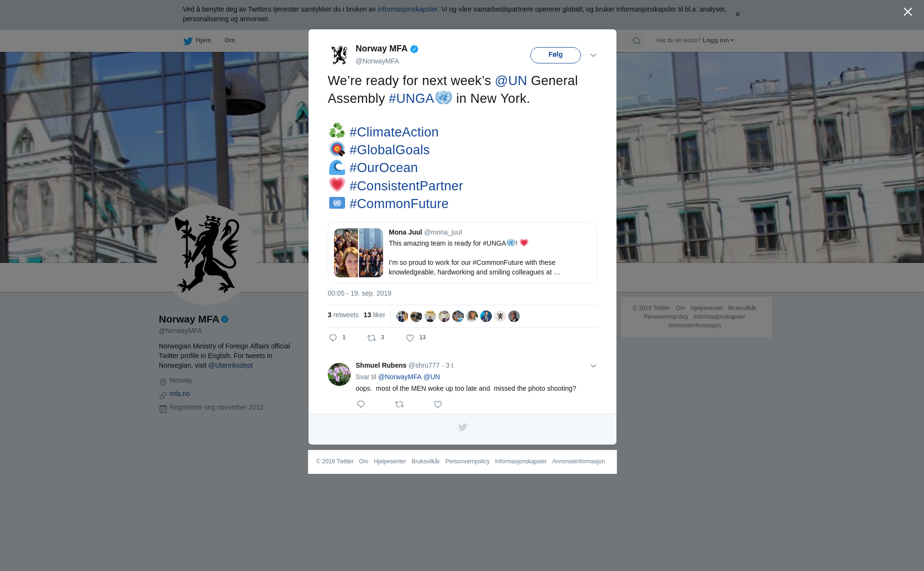Open the mfa.no website link
Viewport: 924px width, 571px height.
click(180, 394)
